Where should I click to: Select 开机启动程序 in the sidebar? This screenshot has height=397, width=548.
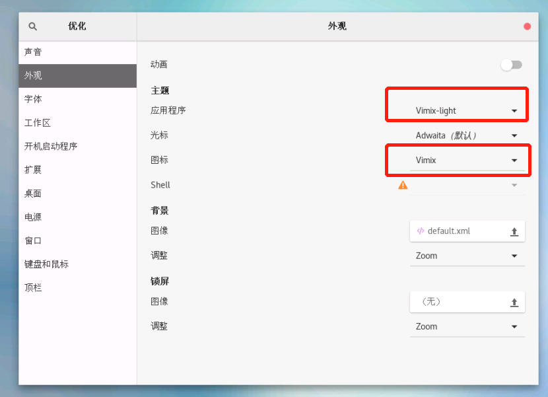point(78,146)
